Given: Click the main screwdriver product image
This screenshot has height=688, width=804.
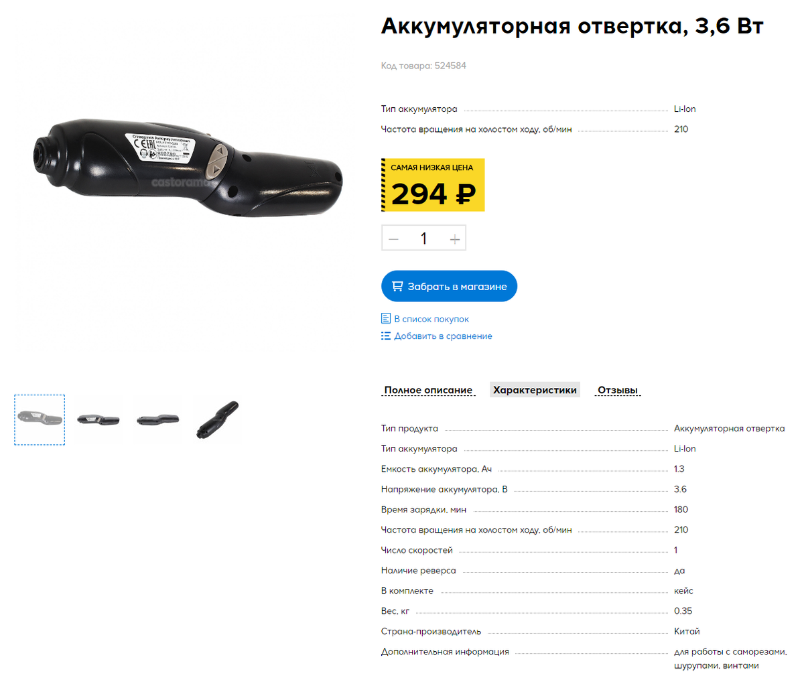Looking at the screenshot, I should (x=188, y=167).
